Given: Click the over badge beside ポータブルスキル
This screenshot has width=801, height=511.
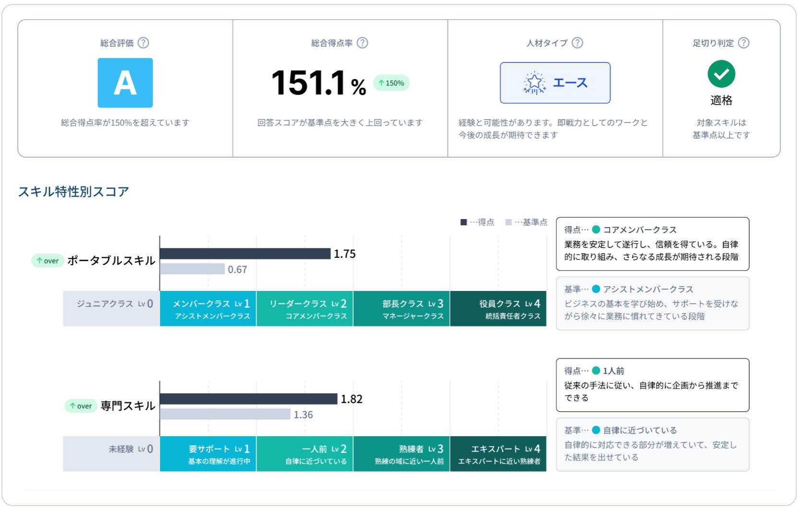Looking at the screenshot, I should click(x=47, y=261).
